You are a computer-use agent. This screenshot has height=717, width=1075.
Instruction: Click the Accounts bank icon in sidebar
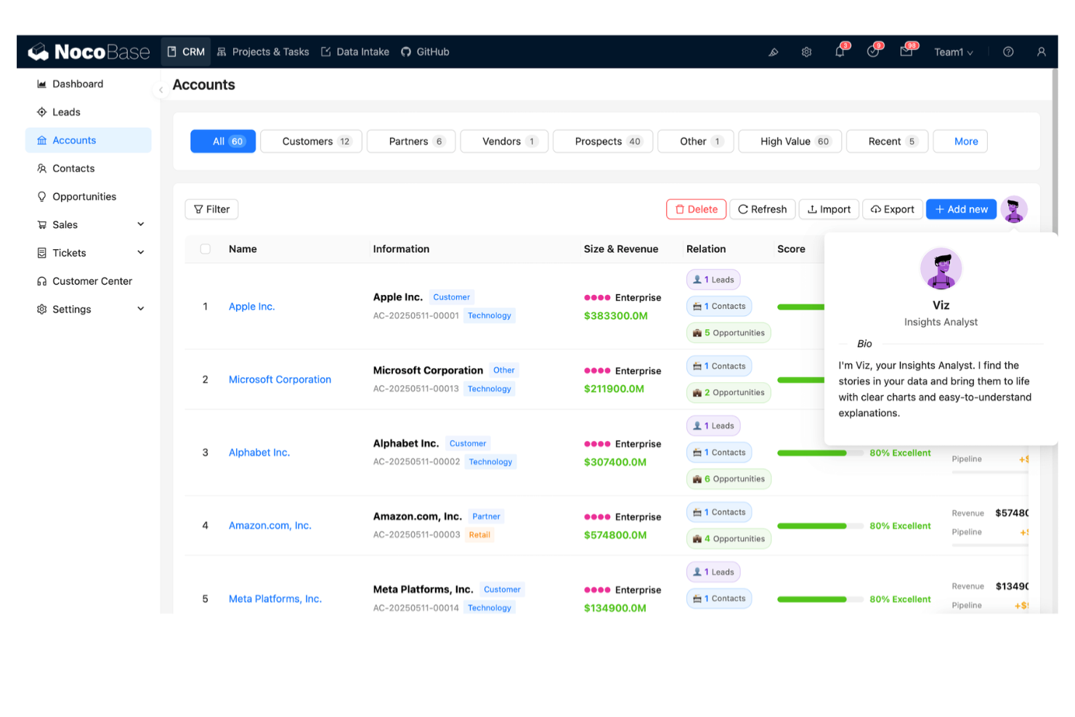click(x=42, y=141)
